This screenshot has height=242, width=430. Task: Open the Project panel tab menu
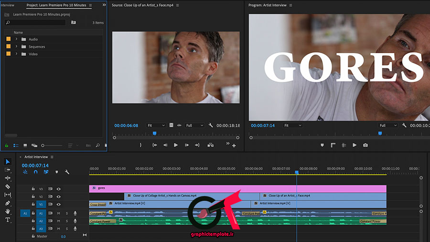tap(90, 5)
